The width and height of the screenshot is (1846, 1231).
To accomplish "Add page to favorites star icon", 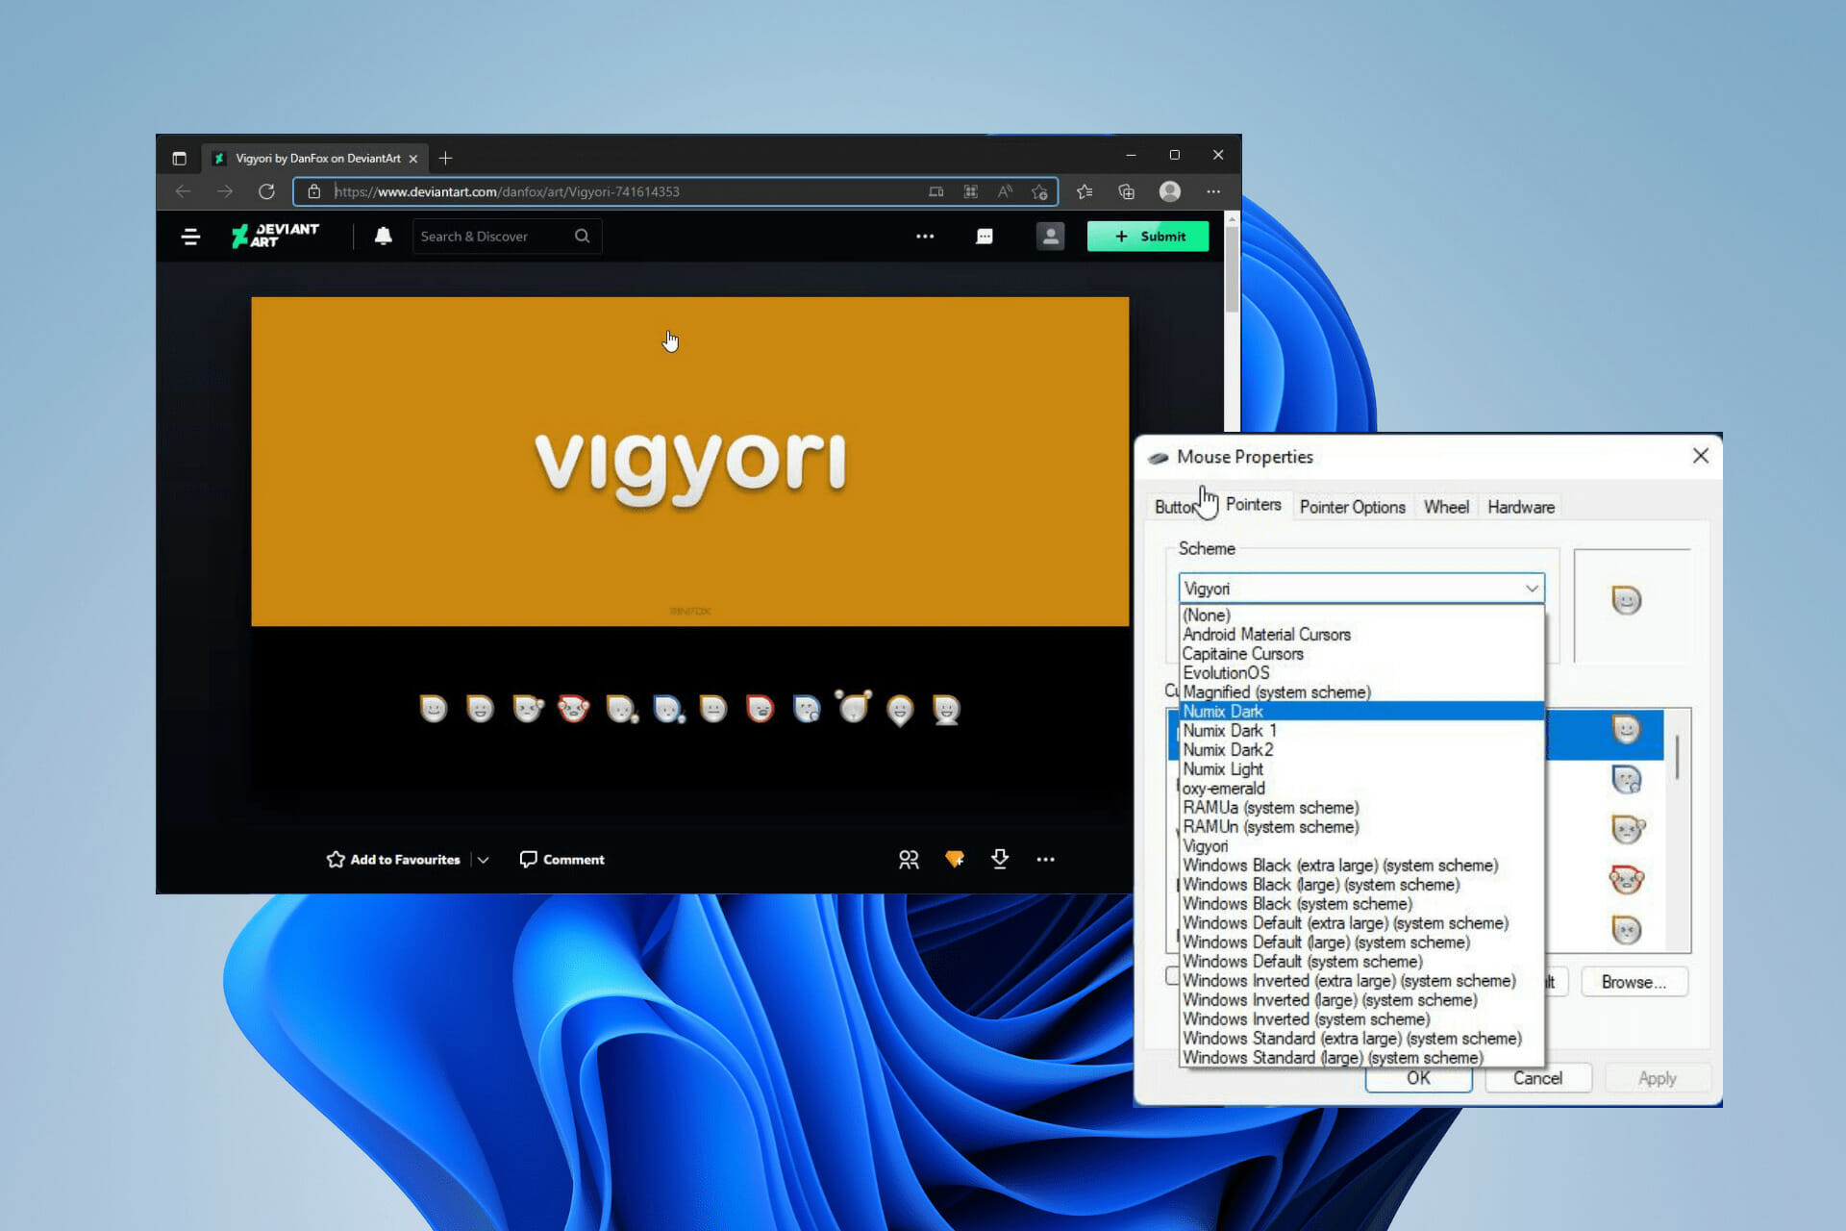I will point(1039,191).
